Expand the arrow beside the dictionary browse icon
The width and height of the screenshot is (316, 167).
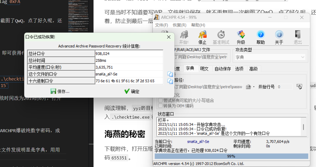[254, 87]
